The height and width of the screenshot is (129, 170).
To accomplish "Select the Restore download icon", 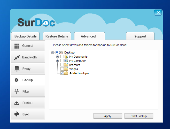I will (17, 103).
